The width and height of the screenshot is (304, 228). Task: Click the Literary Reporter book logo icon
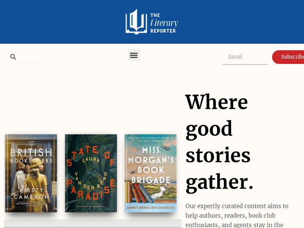pos(136,22)
